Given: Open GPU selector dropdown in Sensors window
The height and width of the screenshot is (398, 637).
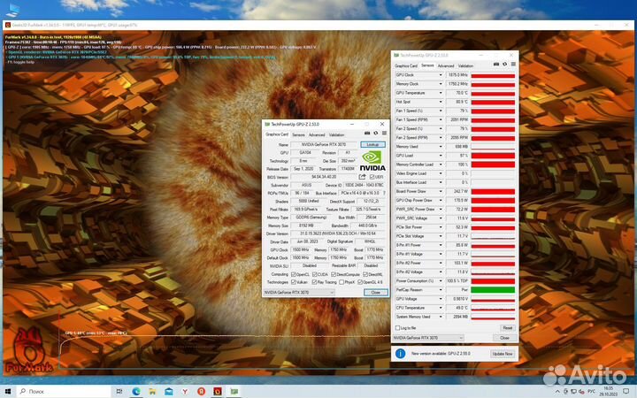Looking at the screenshot, I should tap(428, 338).
